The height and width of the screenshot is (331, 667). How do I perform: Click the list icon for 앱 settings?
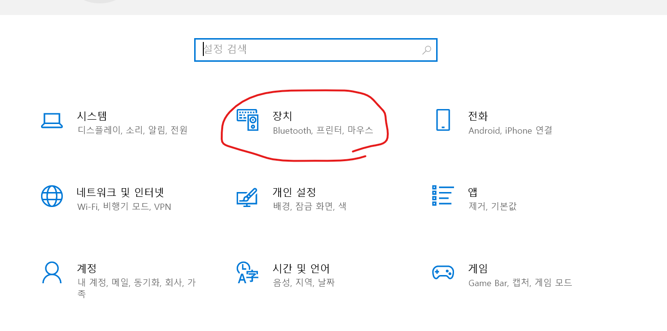pos(442,196)
